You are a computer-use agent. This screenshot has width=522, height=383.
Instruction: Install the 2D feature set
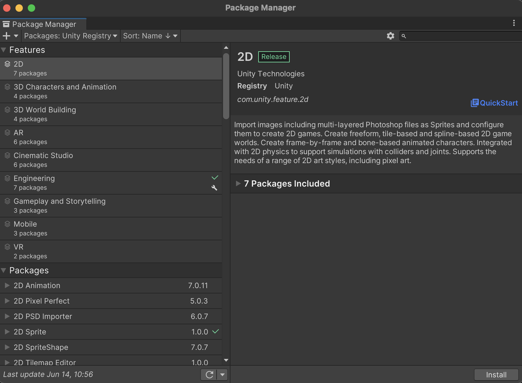pos(496,375)
